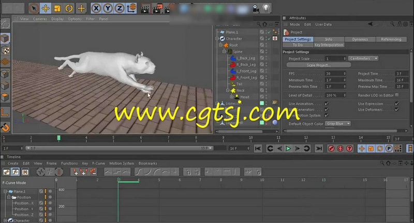The height and width of the screenshot is (223, 414).
Task: Switch to the Dynamics tab
Action: (360, 39)
